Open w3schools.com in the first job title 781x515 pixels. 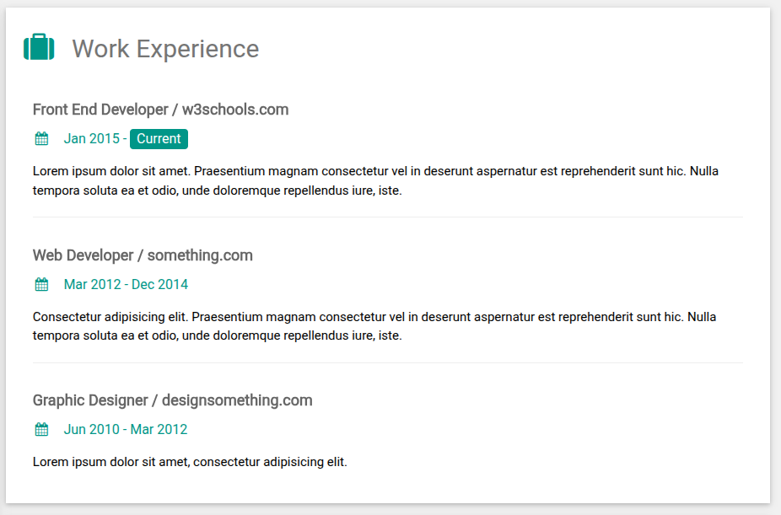click(235, 110)
